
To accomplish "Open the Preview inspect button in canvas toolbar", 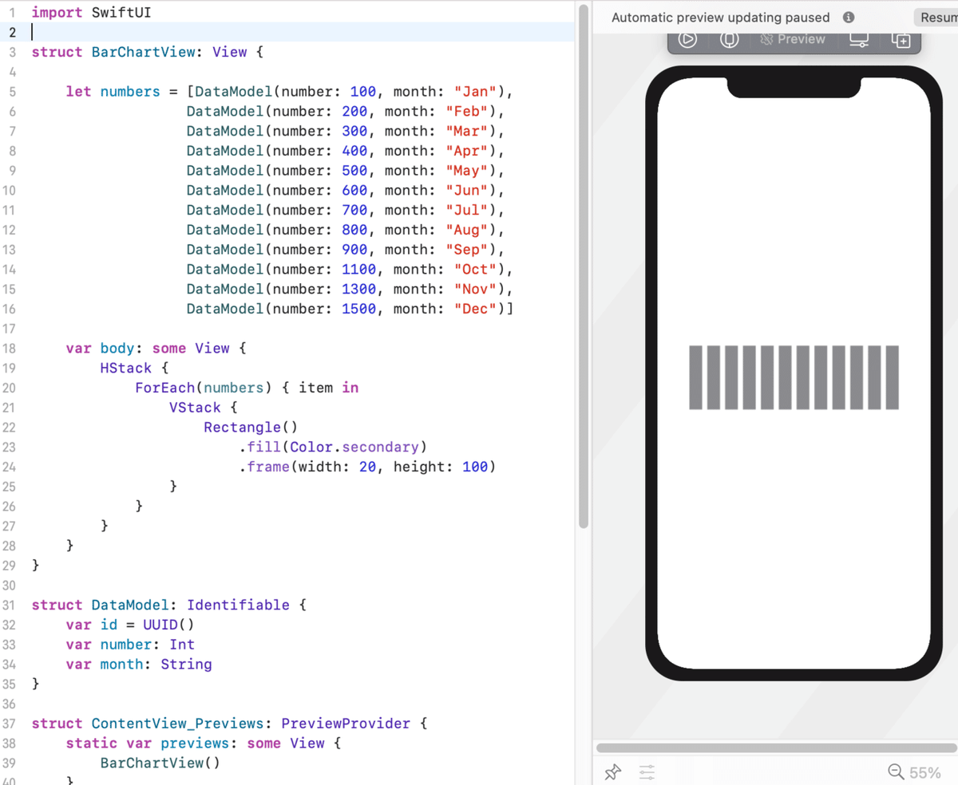I will point(792,39).
